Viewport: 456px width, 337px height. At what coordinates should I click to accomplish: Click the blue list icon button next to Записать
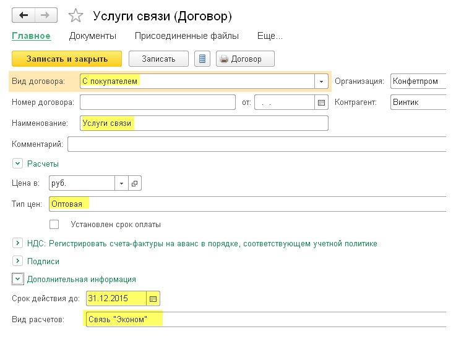(202, 59)
